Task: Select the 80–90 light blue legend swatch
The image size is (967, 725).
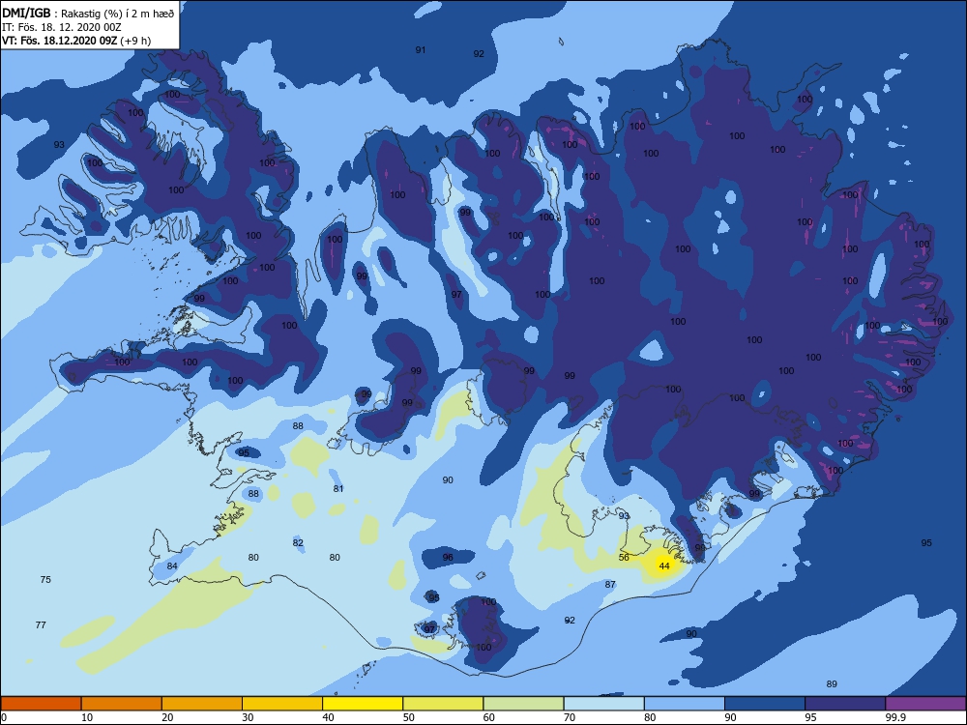Action: click(685, 704)
